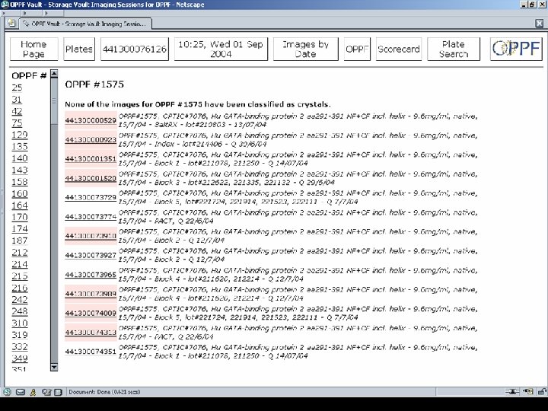Open plate link 441300001520
This screenshot has height=411, width=548.
coord(91,178)
